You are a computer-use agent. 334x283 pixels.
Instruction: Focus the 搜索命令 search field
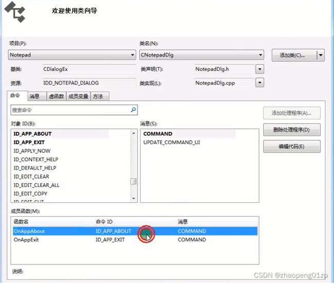click(74, 110)
